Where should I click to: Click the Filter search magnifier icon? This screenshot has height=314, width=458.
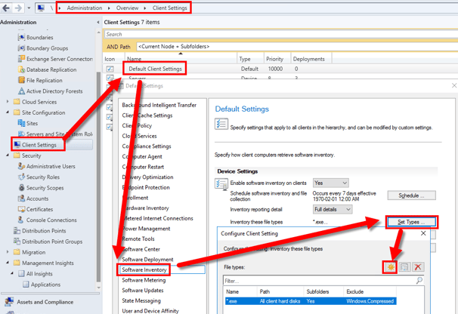[x=419, y=281]
